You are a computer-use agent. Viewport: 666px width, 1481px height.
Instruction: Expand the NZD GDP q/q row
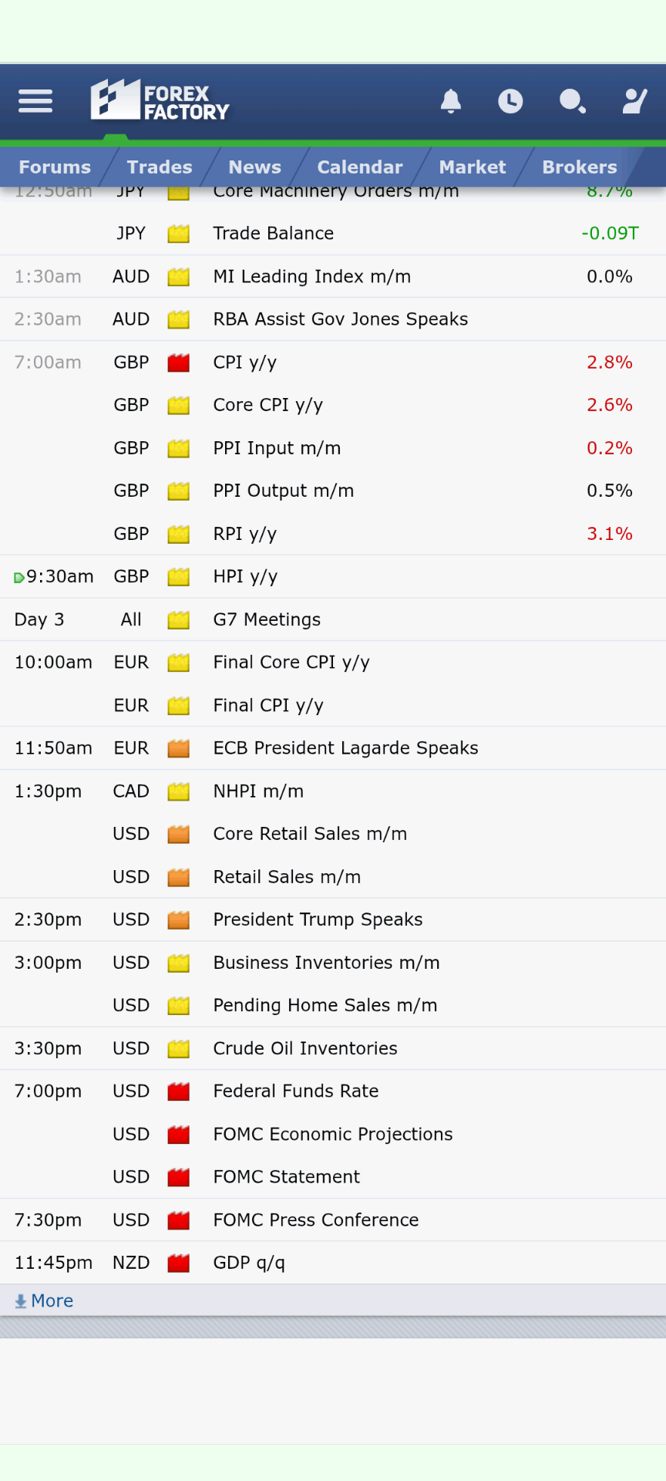333,1263
